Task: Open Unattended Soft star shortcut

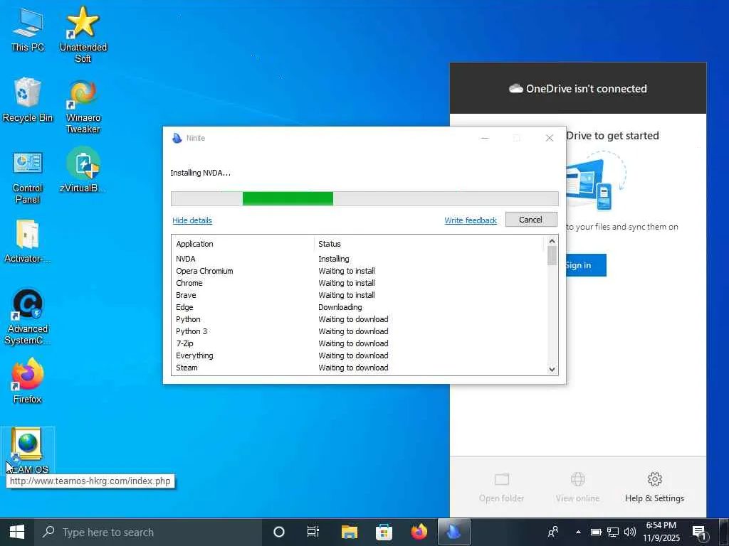Action: [83, 34]
